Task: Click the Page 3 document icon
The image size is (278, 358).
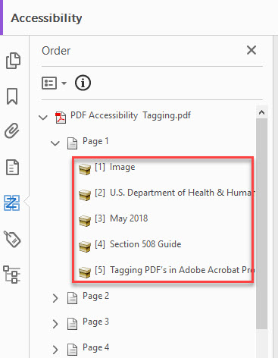Action: pos(72,324)
